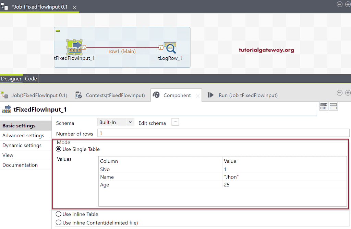Switch to grid layout view icon
This screenshot has width=351, height=229.
point(324,106)
